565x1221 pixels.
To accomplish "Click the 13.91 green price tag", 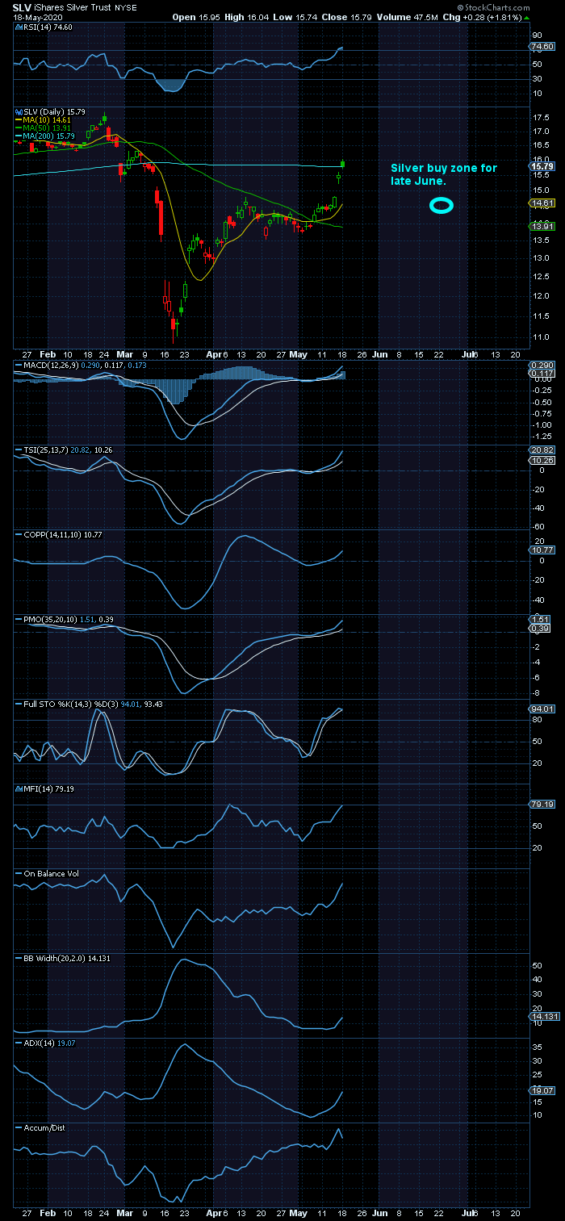I will pos(542,227).
